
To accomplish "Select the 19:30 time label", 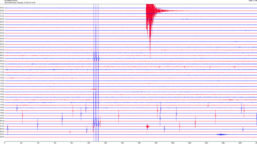I will [2, 115].
